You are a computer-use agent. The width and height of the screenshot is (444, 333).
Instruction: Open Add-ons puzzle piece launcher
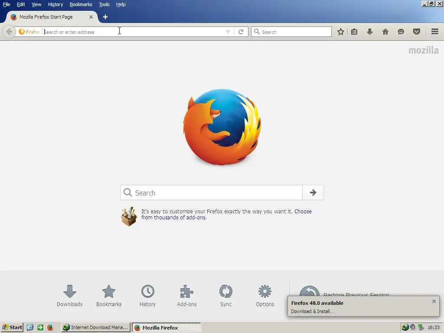click(x=186, y=296)
